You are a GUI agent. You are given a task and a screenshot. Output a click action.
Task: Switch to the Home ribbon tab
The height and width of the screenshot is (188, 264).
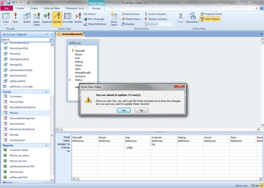coord(20,8)
